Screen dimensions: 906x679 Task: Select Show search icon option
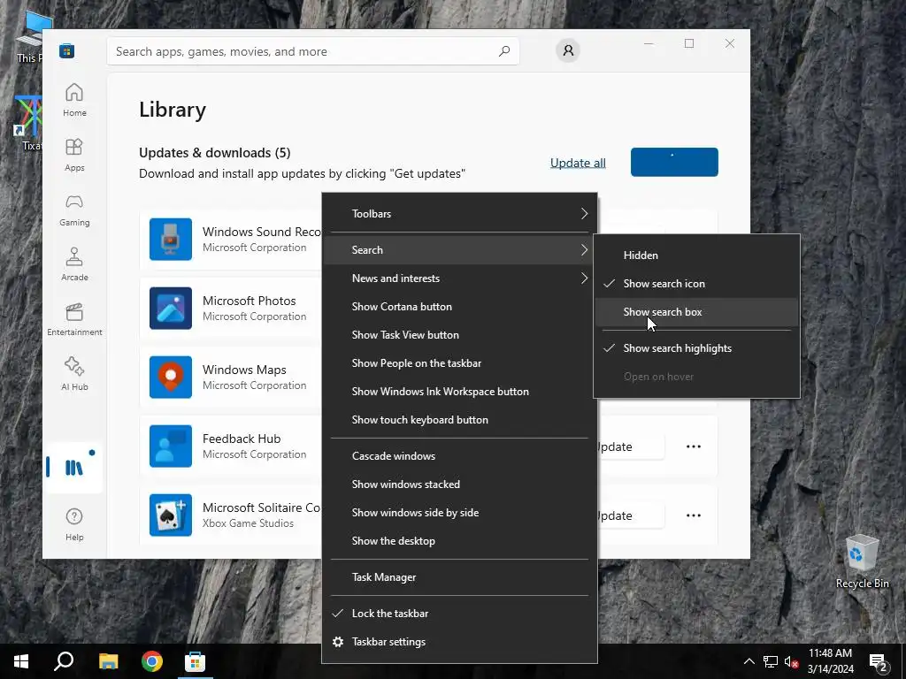[x=696, y=284]
